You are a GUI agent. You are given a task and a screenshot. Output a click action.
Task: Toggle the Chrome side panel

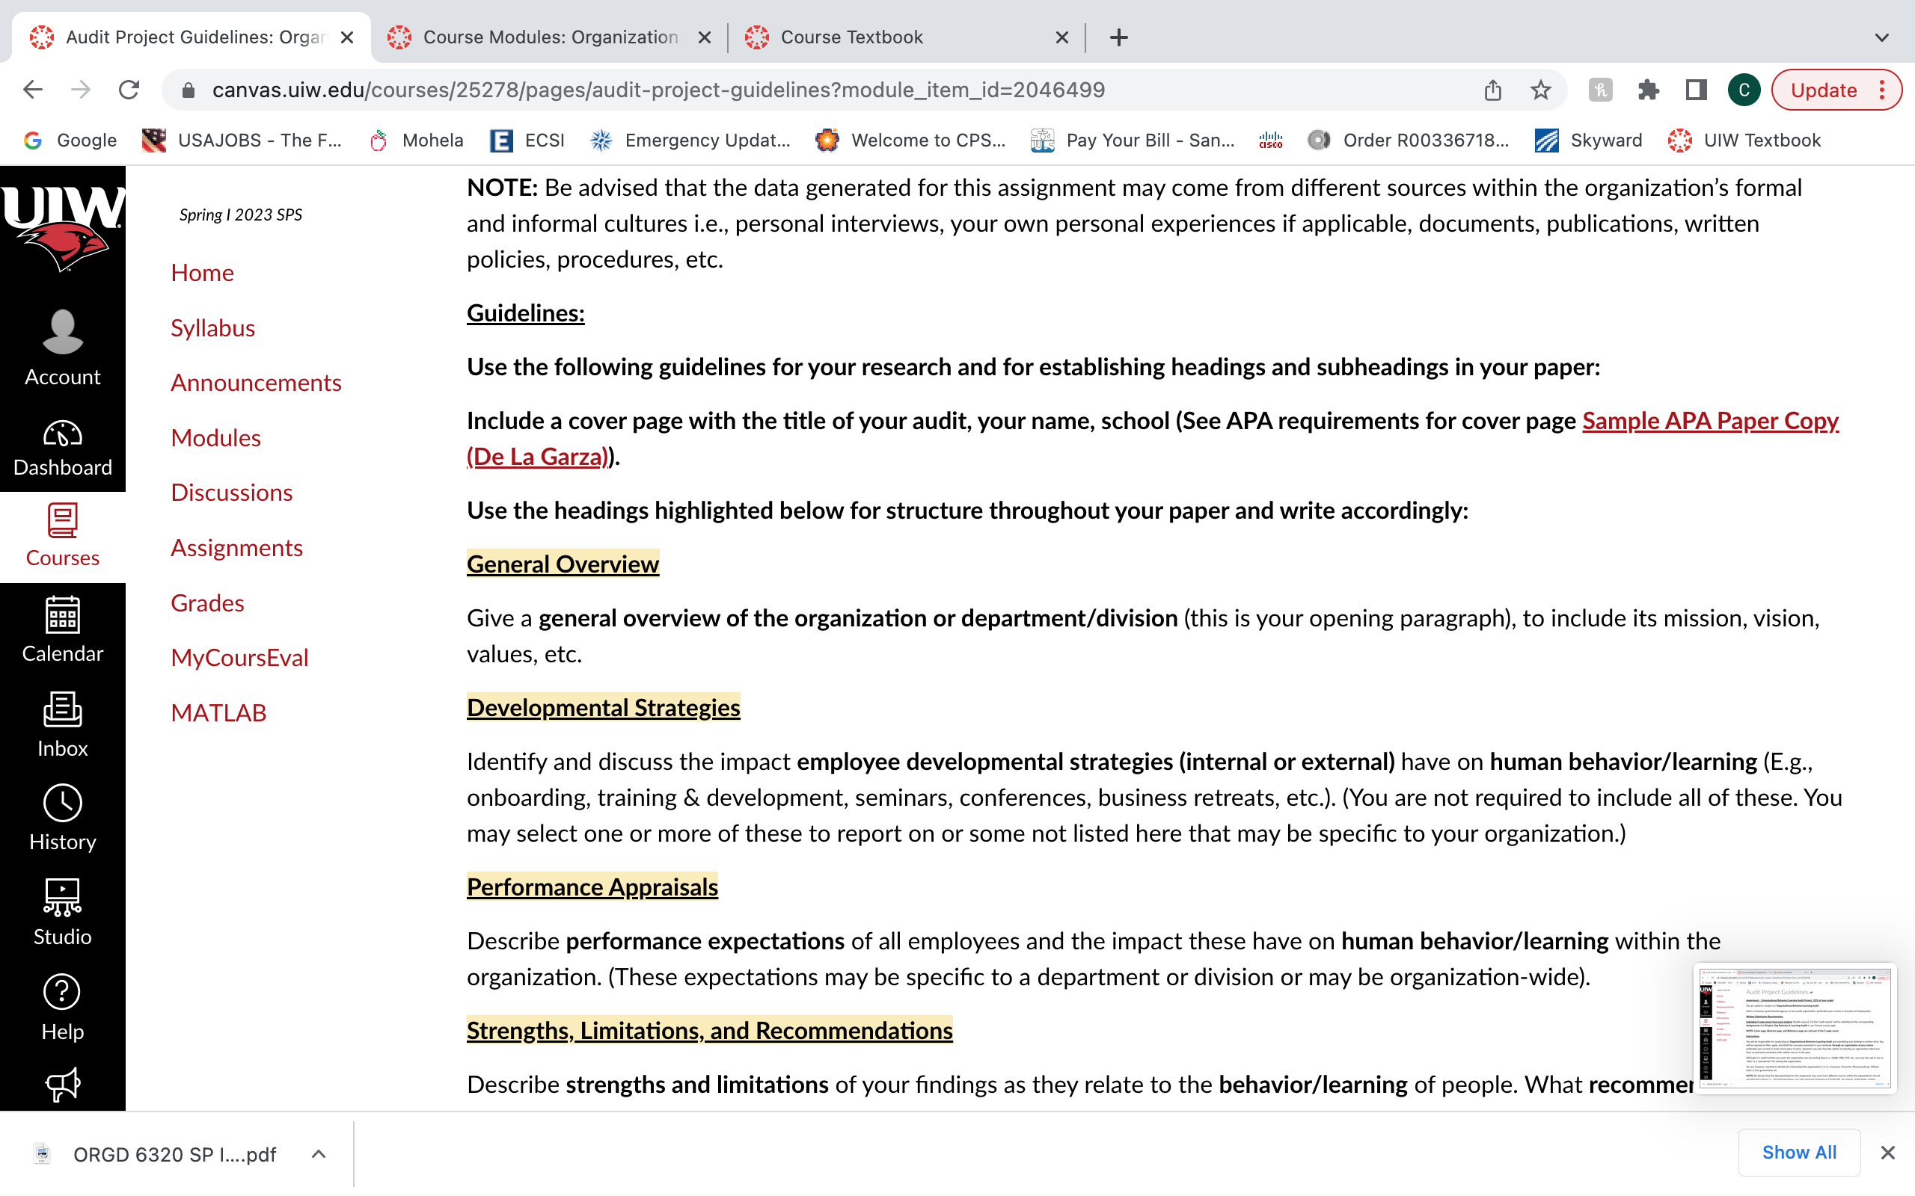click(1696, 90)
